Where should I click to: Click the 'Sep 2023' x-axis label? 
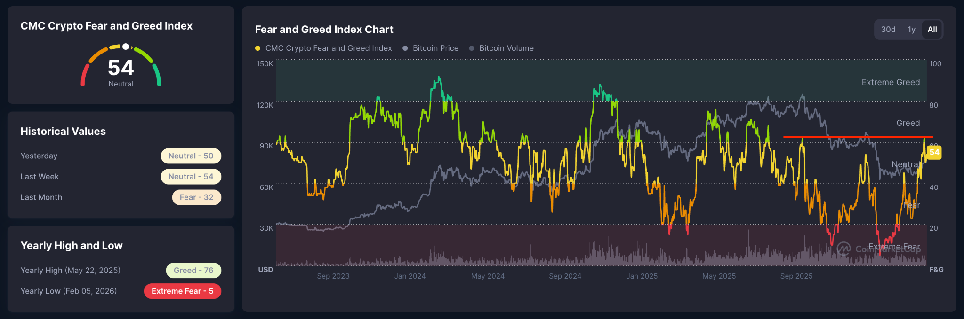tap(333, 276)
